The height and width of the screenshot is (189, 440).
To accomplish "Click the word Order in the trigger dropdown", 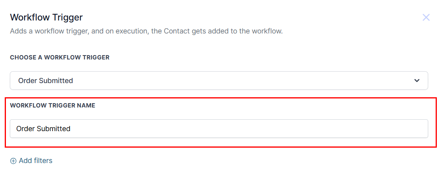I will click(28, 81).
